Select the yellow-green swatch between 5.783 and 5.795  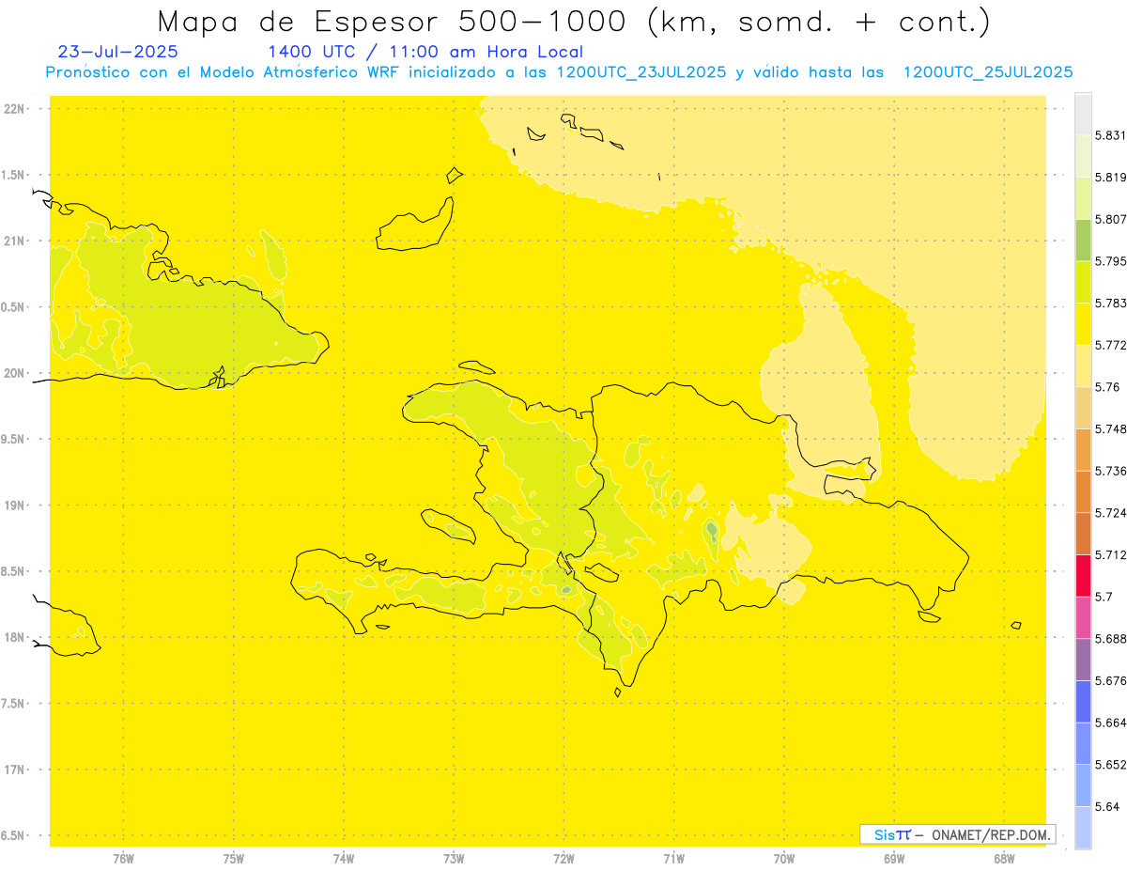point(1083,282)
